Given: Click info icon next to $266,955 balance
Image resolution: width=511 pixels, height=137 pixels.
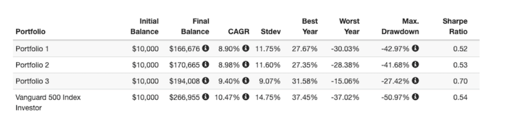Looking at the screenshot, I should coord(206,97).
